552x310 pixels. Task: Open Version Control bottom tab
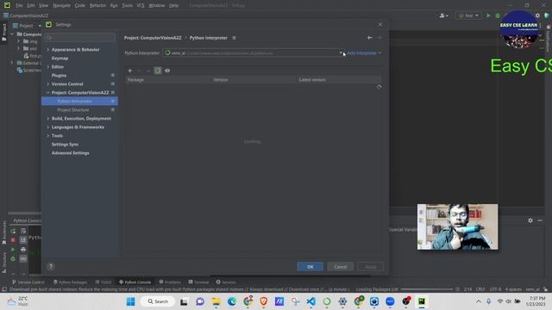coord(28,282)
